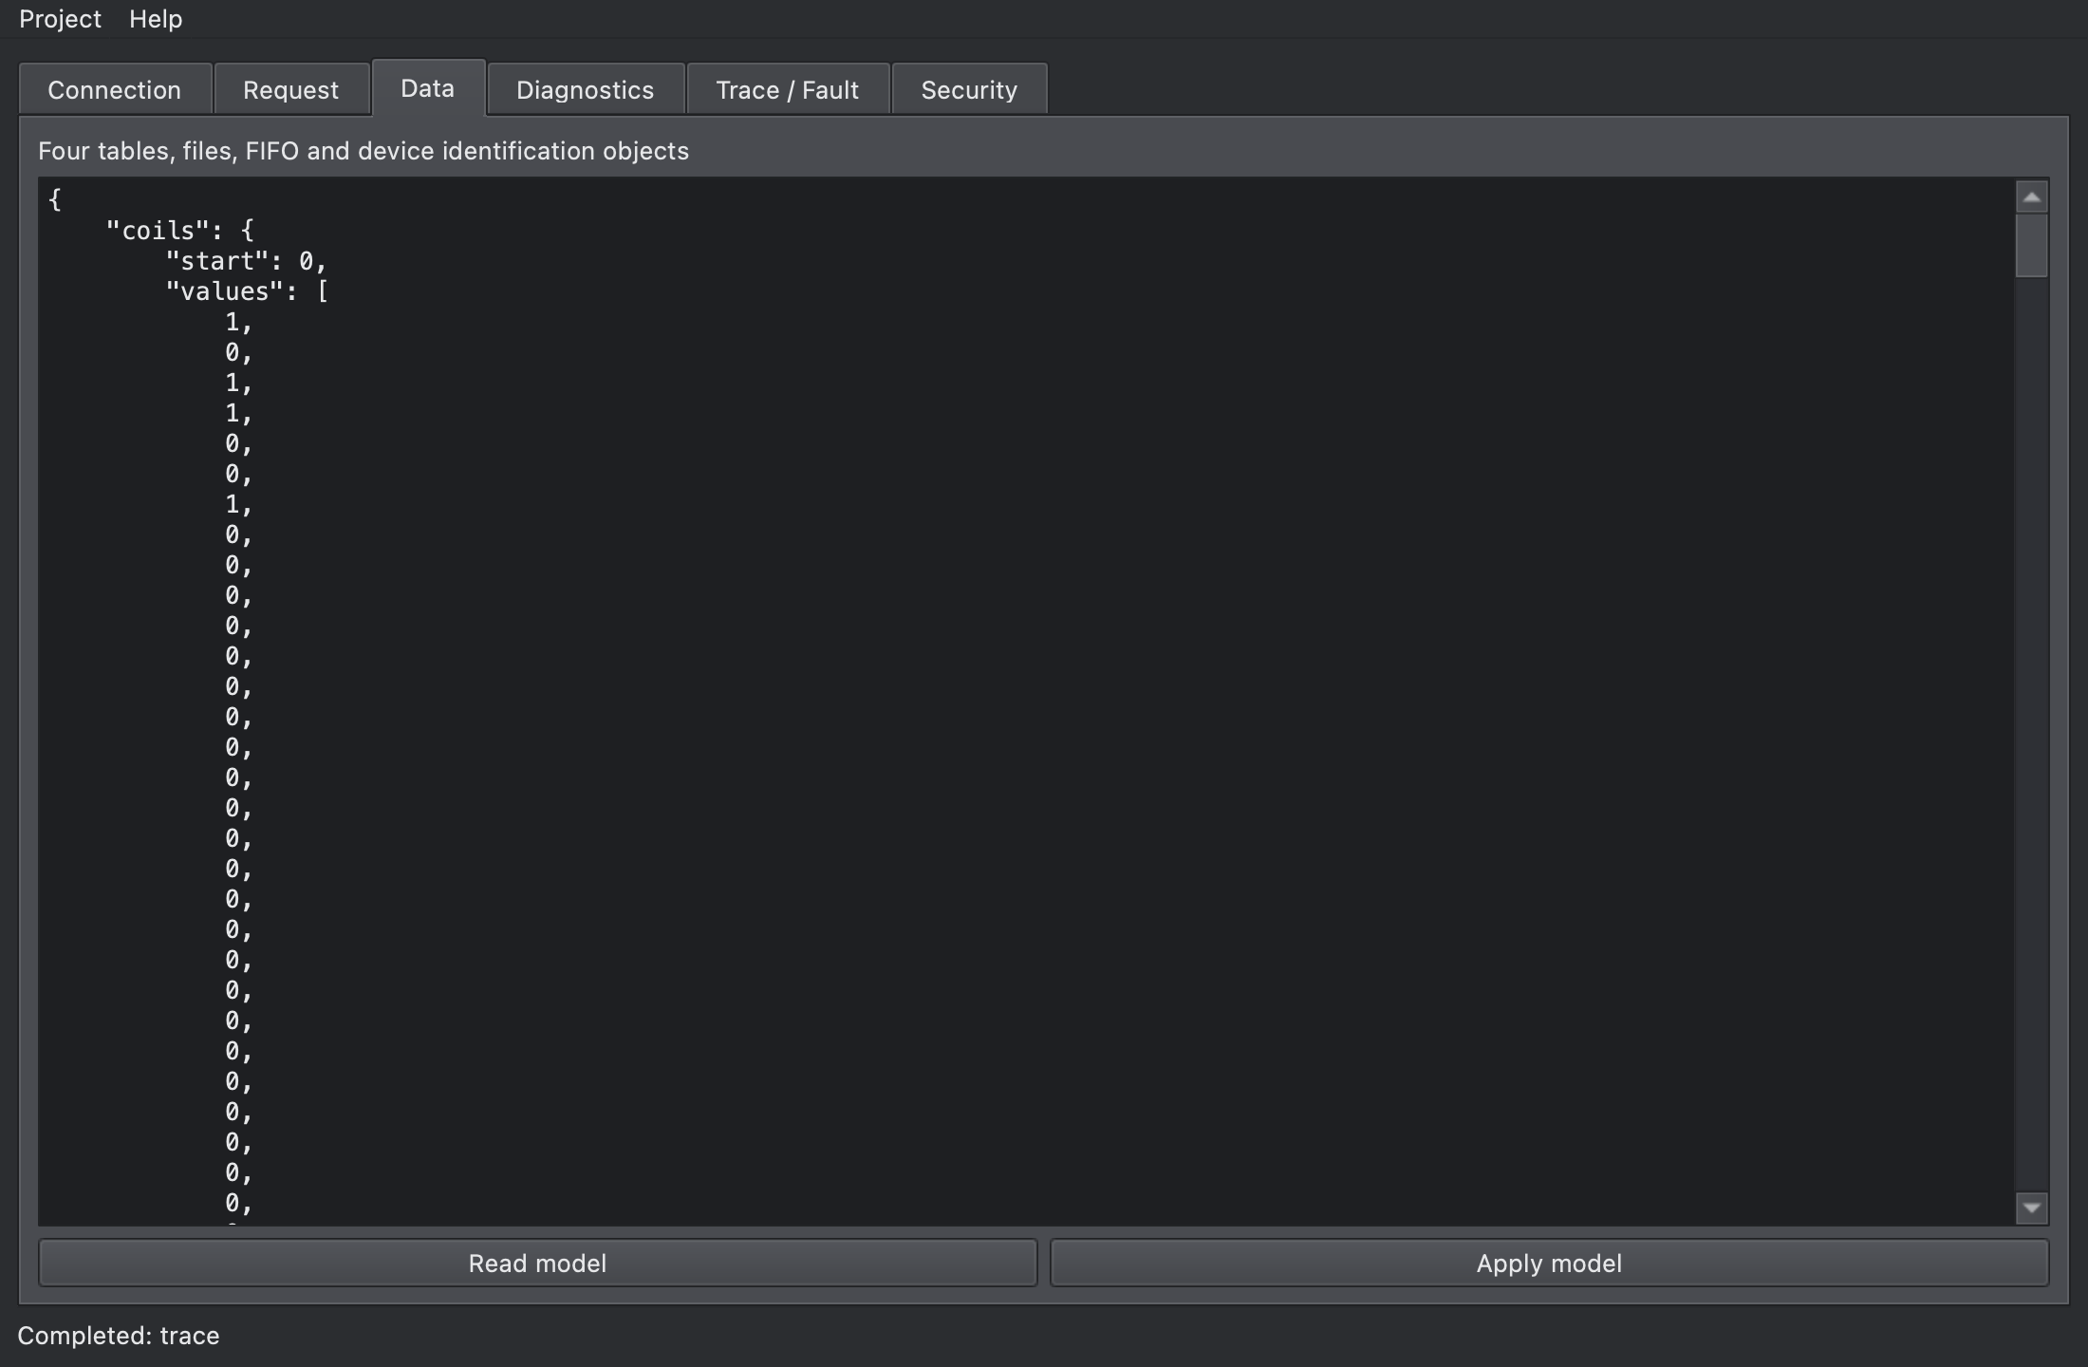Screen dimensions: 2088x1367
Task: Click the opening brace on first line
Action: click(x=55, y=199)
